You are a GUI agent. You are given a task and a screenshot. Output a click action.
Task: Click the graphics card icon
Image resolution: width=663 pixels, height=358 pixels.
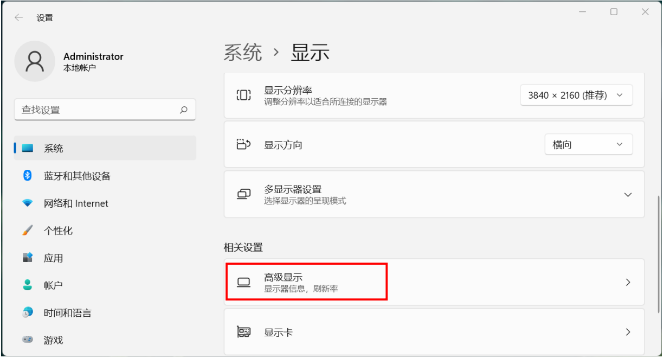(x=244, y=332)
